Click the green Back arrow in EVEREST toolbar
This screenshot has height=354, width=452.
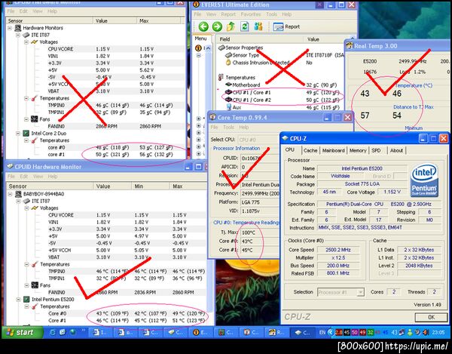point(203,26)
